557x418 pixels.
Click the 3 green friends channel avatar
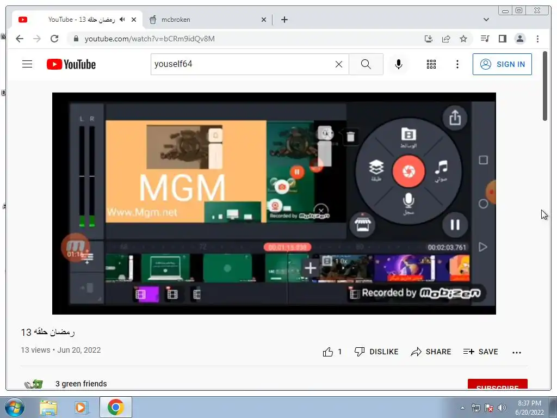(34, 384)
